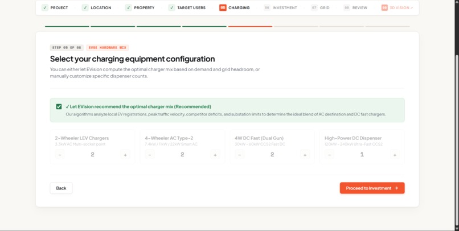This screenshot has height=231, width=459.
Task: Click the High-Power DC Dispenser quantity value
Action: click(x=362, y=154)
